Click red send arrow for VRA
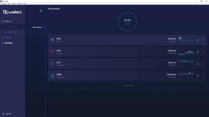209x117 pixels. (x=203, y=52)
